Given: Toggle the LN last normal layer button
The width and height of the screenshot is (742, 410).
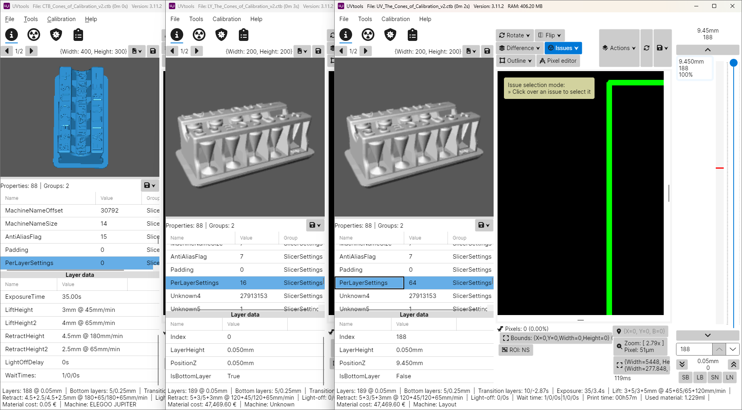Looking at the screenshot, I should coord(730,377).
